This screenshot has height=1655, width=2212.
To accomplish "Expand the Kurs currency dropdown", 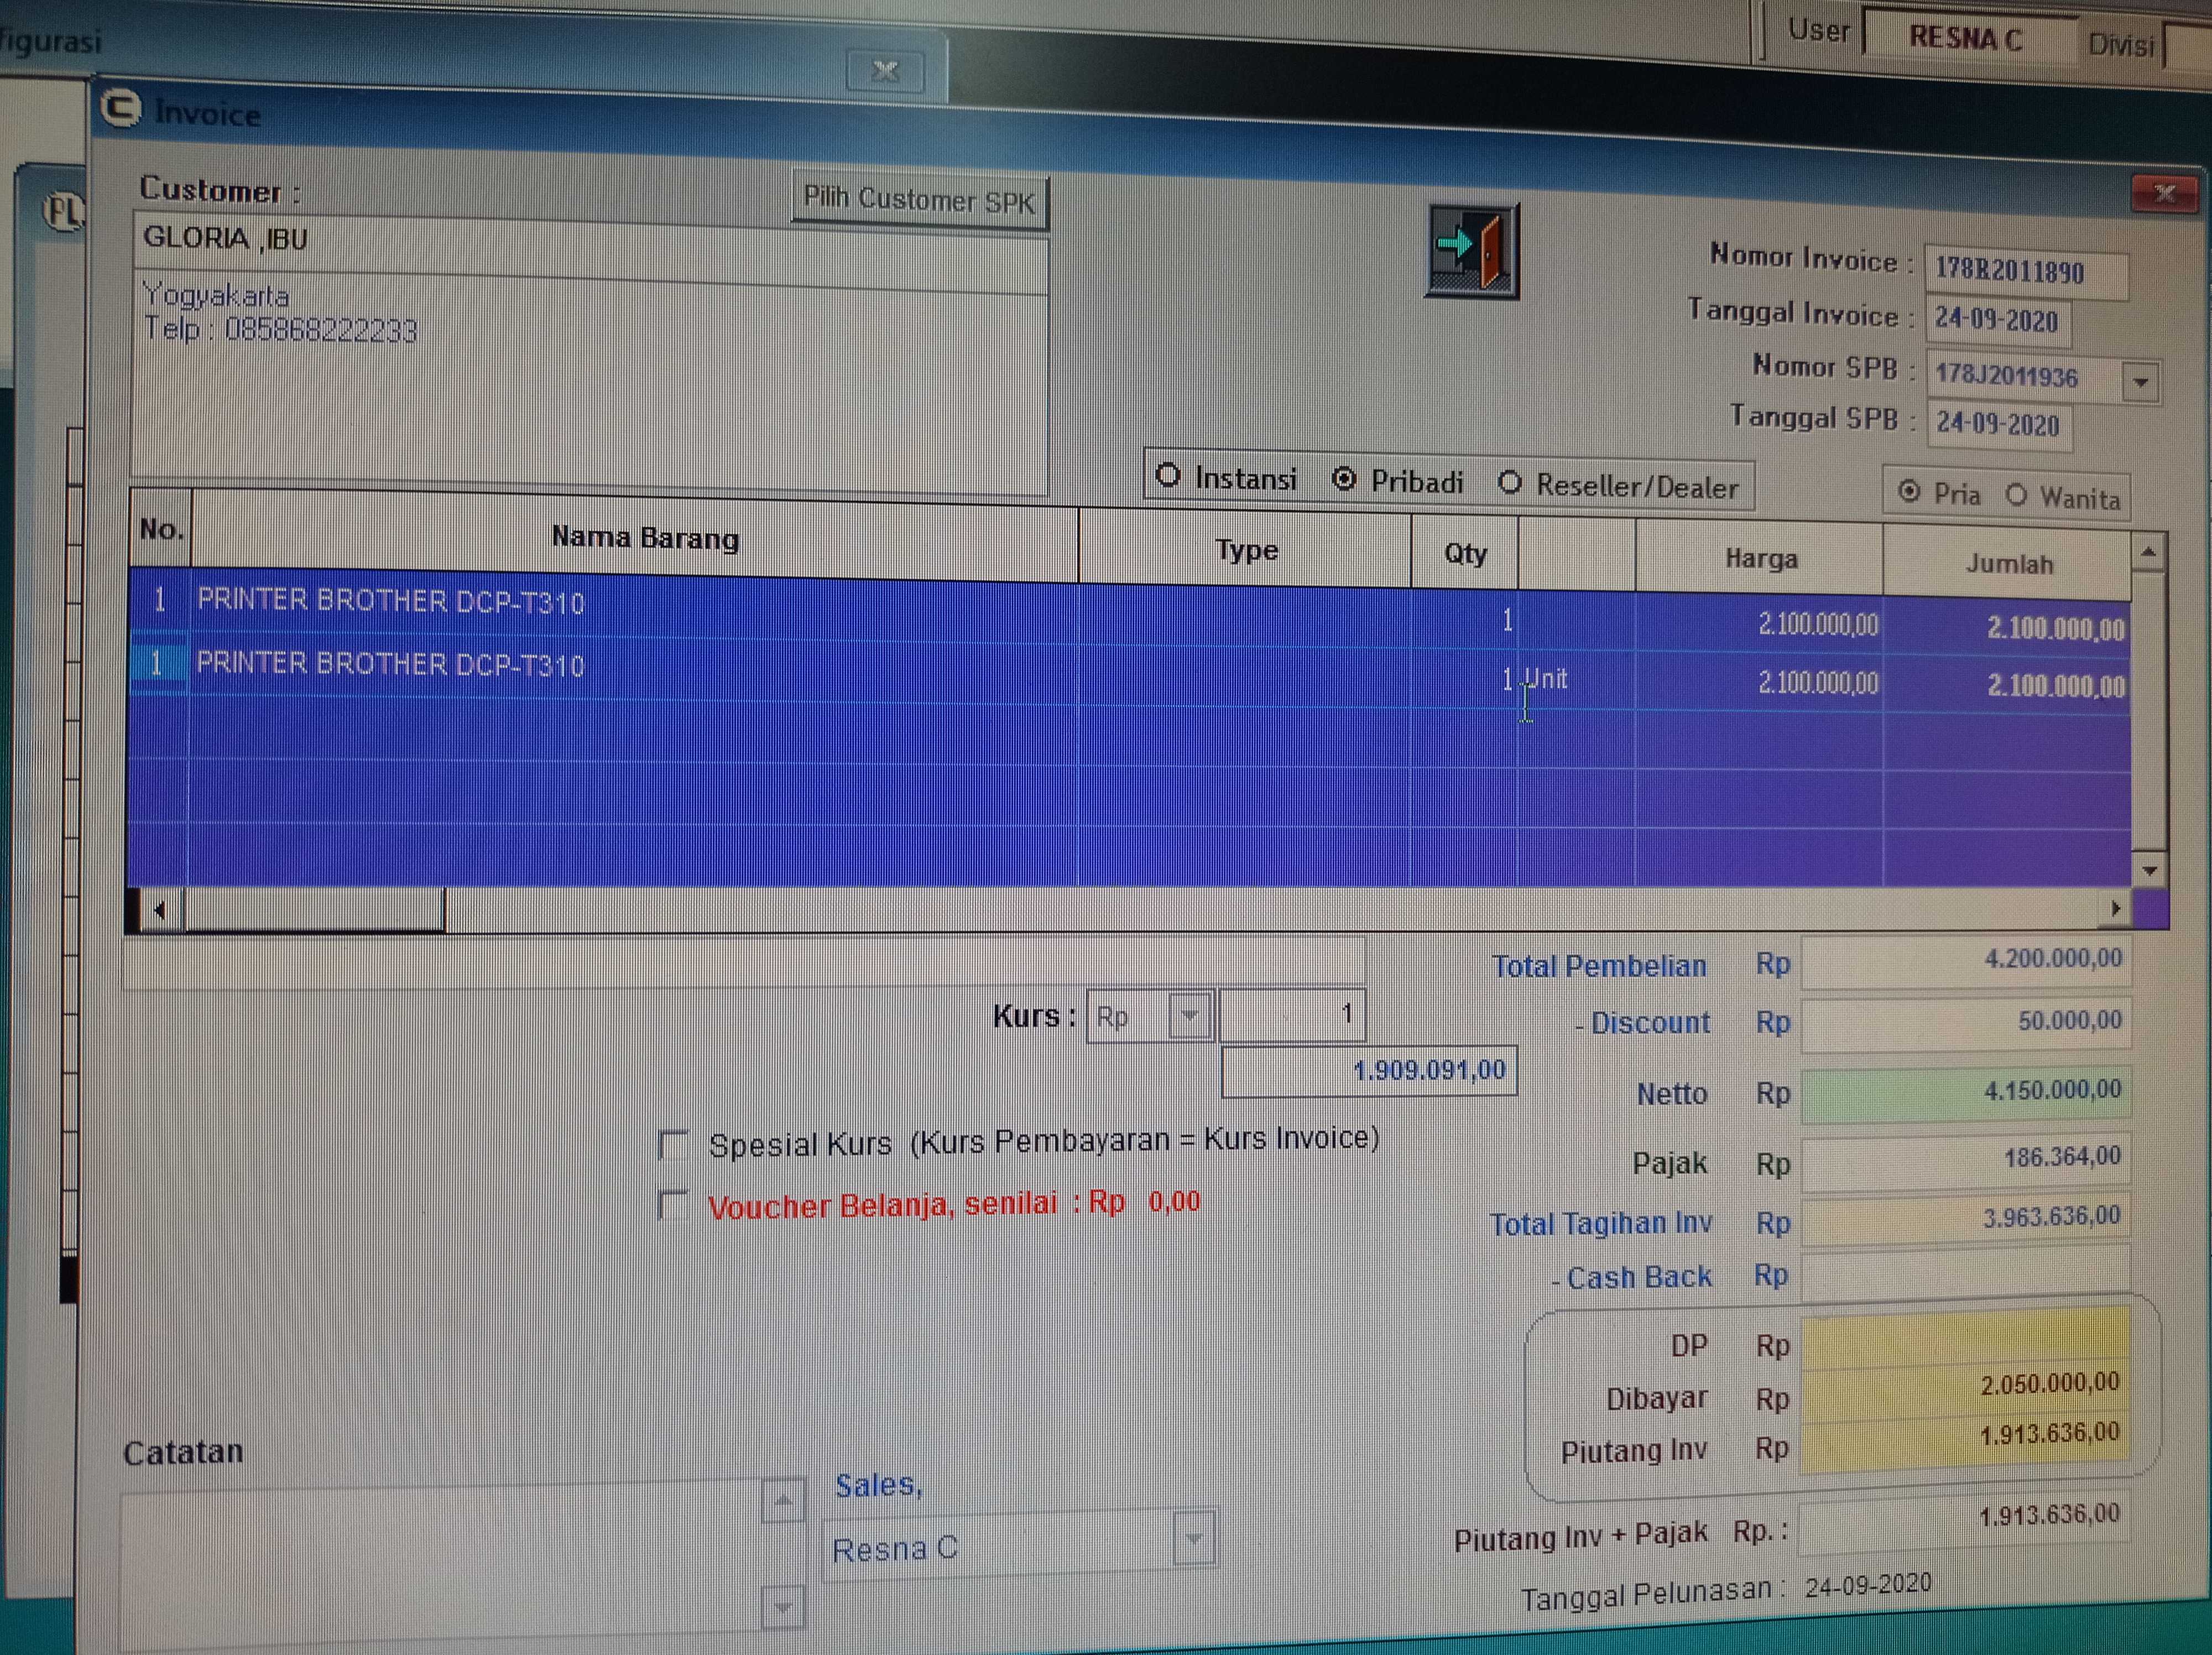I will point(1189,1016).
